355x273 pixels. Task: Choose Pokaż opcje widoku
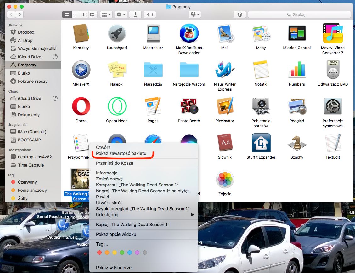click(116, 234)
